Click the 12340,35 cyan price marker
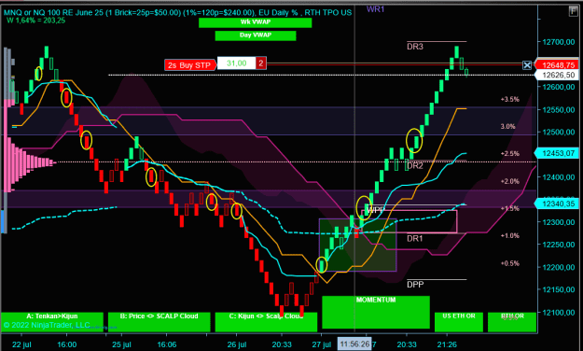The height and width of the screenshot is (351, 583). [x=557, y=204]
